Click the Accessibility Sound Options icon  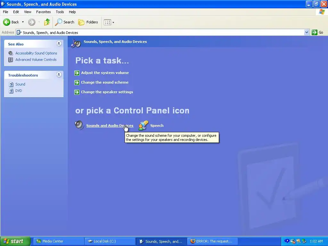pyautogui.click(x=11, y=53)
